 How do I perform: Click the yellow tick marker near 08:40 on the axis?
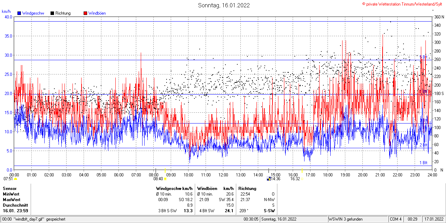tap(165, 170)
